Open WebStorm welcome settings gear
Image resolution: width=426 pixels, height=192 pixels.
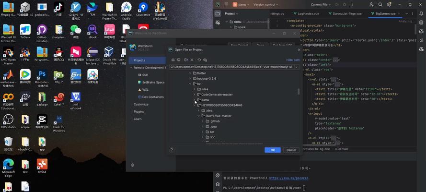pyautogui.click(x=132, y=165)
